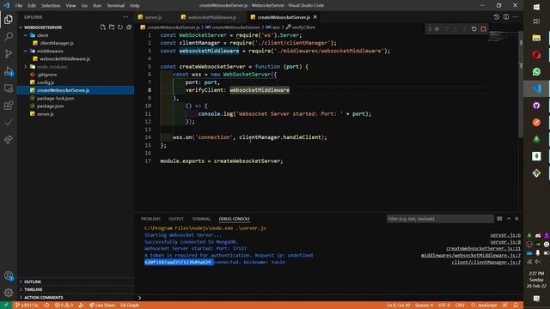Select DEBUG CONSOLE panel tab
The height and width of the screenshot is (309, 550).
(x=235, y=219)
